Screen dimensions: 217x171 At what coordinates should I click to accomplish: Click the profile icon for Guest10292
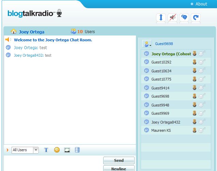point(195,62)
